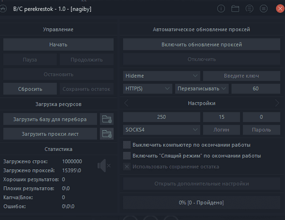285x220 pixels.
Task: Click the settings field showing 0
Action: [x=262, y=117]
